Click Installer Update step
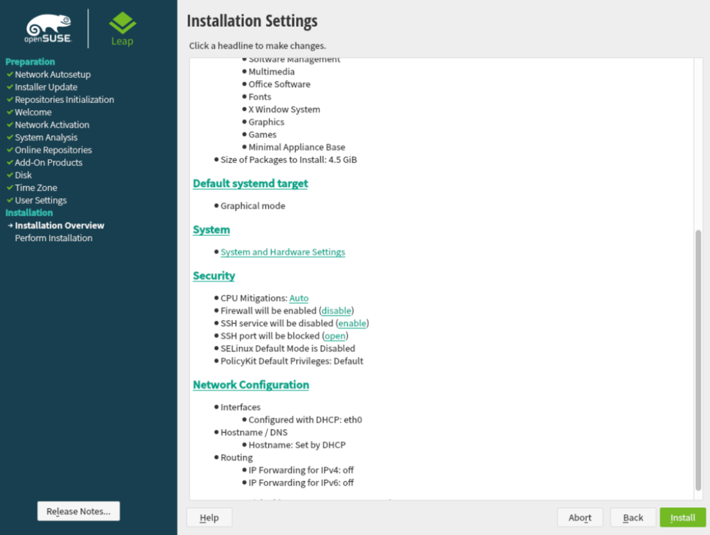 pyautogui.click(x=46, y=87)
